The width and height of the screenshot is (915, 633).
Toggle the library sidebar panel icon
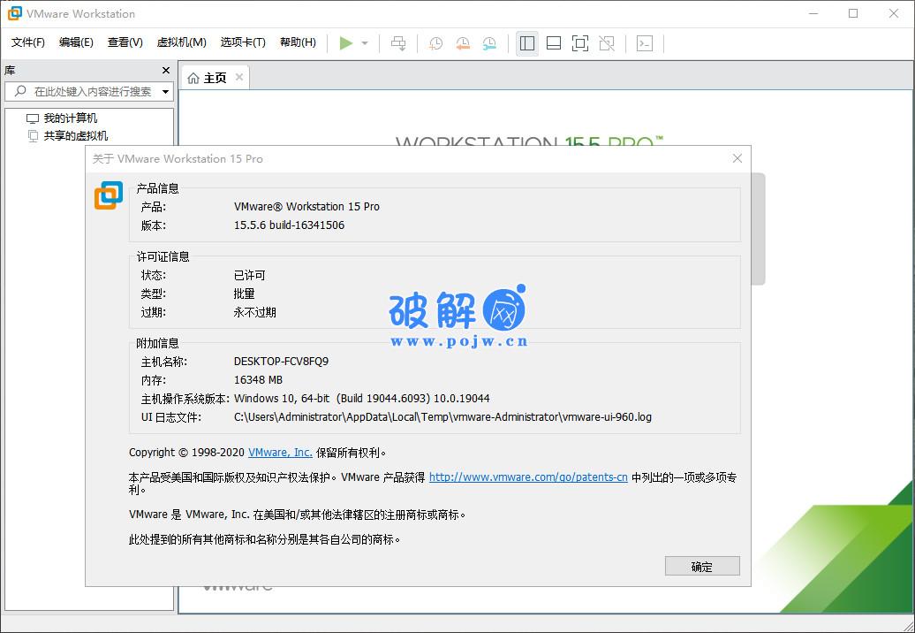(526, 42)
